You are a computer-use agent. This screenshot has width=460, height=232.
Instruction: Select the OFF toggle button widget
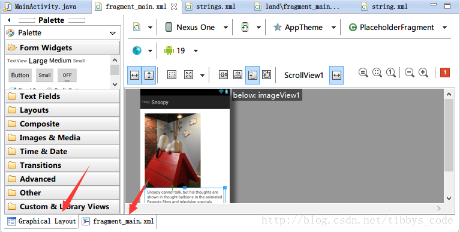point(67,75)
